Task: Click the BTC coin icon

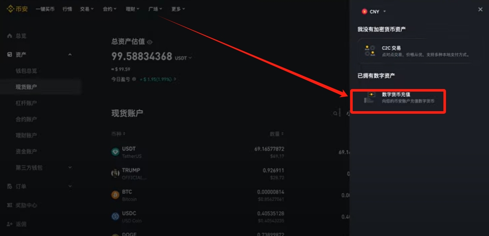Action: click(x=115, y=195)
